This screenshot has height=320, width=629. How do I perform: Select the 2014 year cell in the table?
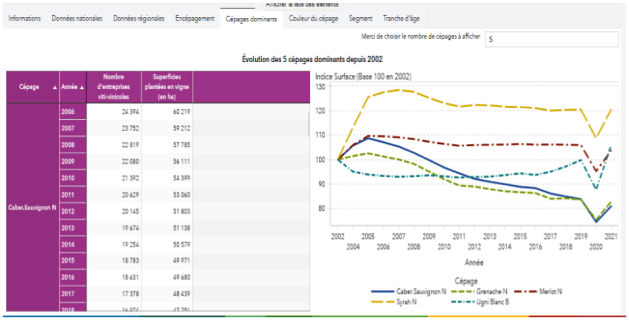point(73,245)
